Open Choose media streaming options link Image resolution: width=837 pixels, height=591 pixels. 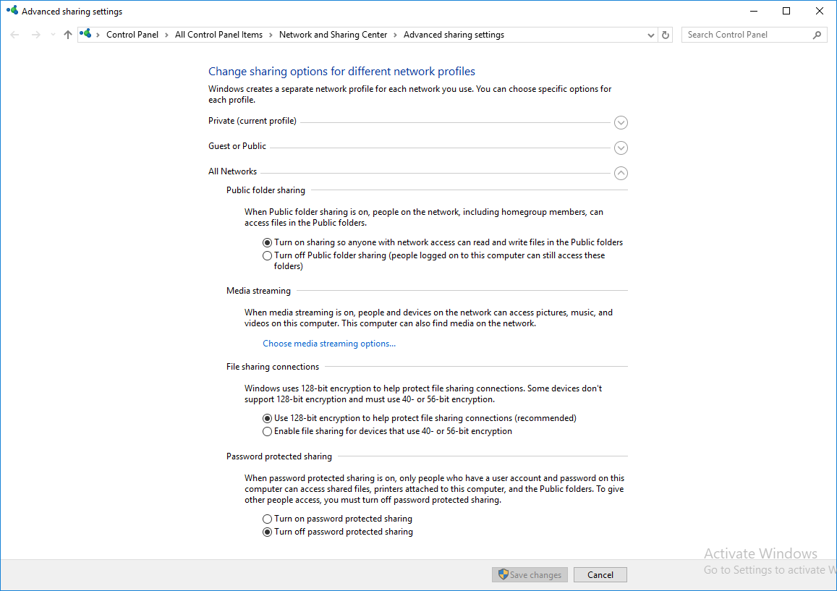tap(329, 344)
